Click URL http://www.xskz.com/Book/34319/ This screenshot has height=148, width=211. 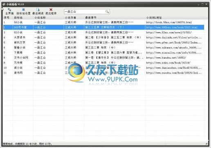tap(168, 63)
